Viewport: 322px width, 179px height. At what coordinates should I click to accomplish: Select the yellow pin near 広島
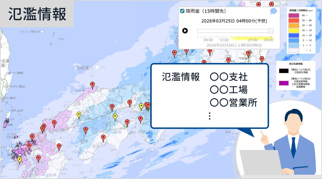(79, 115)
